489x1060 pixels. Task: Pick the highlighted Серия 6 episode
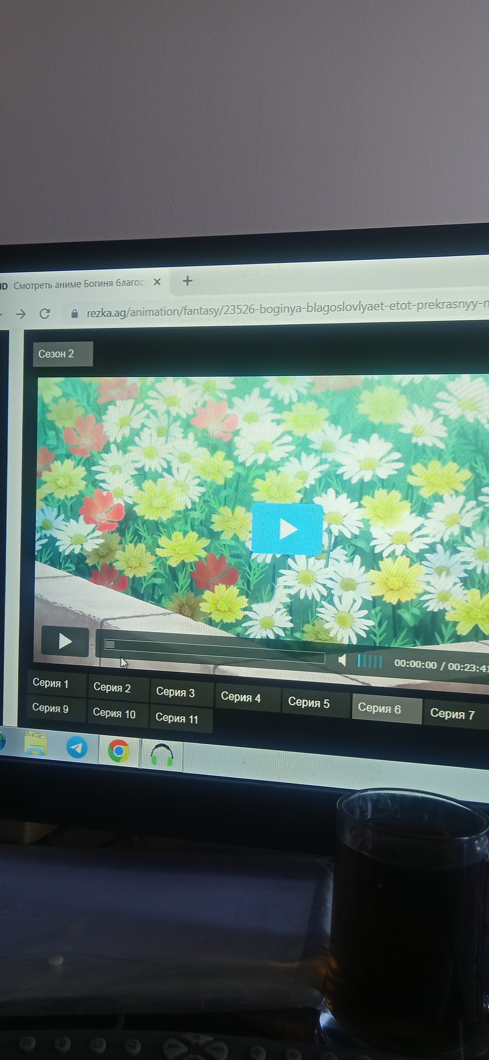380,708
